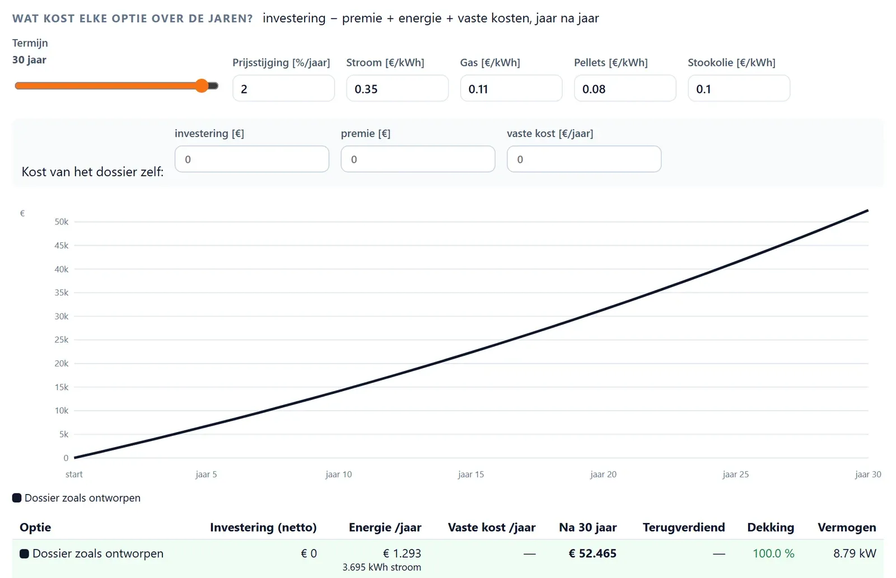Click the Pellets [€/kWh] input box
The image size is (896, 578).
point(625,88)
